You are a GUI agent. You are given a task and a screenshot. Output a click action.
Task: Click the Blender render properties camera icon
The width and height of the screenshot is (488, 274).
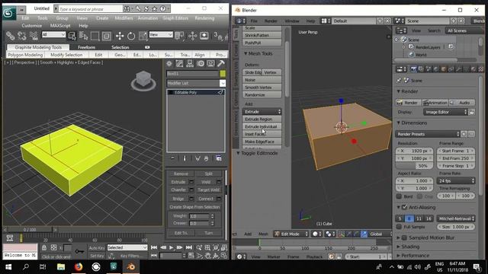413,69
